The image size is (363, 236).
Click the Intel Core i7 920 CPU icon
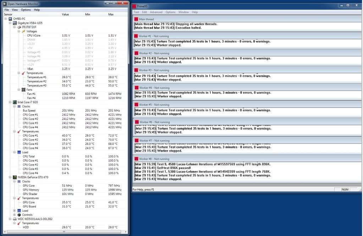15,102
